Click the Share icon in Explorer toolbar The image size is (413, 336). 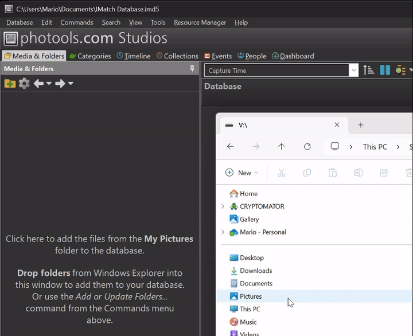tap(384, 173)
